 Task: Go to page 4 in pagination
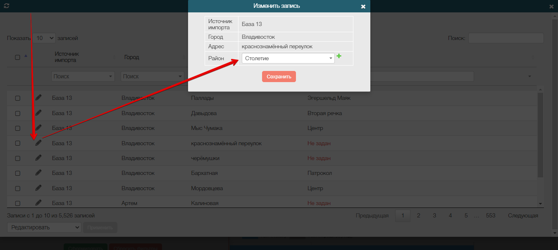(450, 215)
